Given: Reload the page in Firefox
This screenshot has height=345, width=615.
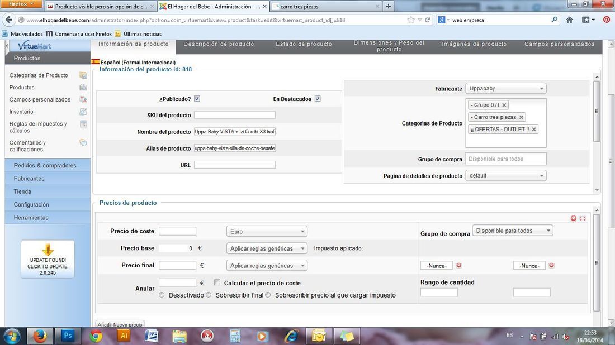Looking at the screenshot, I should (428, 20).
